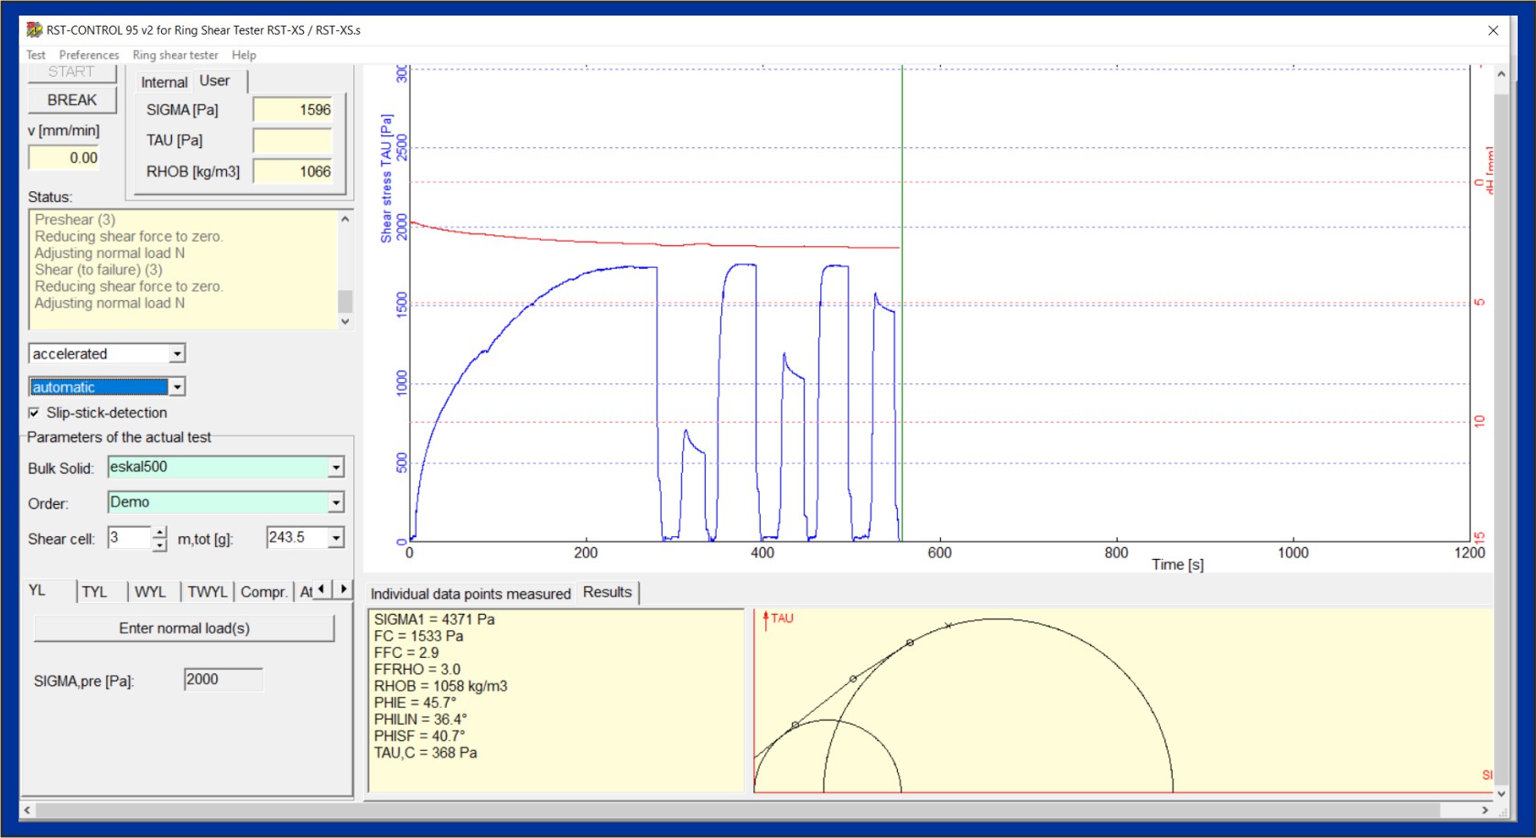
Task: Click the RHOB [kg/m3] value field
Action: 293,171
